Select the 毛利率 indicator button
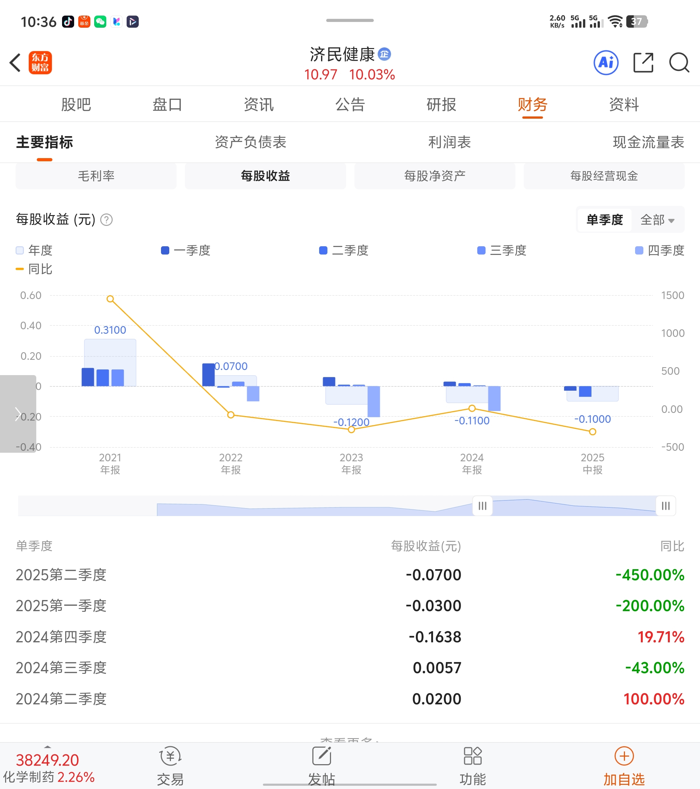This screenshot has width=700, height=789. tap(96, 176)
